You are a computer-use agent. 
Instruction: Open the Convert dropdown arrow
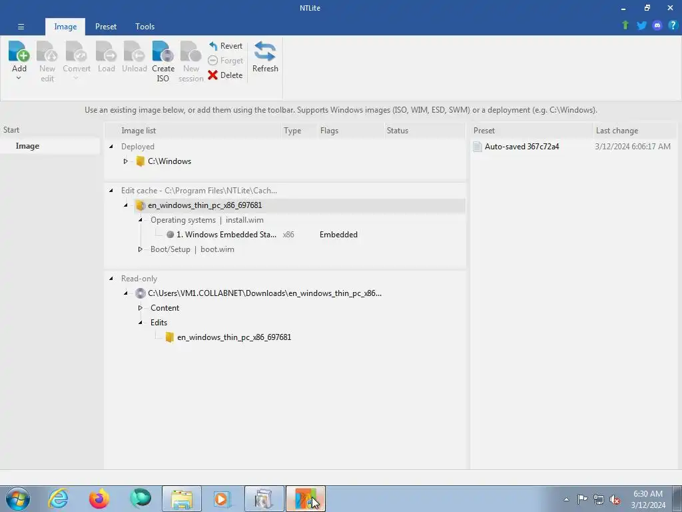[x=76, y=78]
